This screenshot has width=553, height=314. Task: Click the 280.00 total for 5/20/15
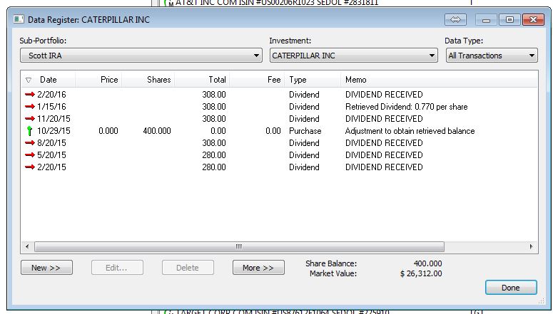pos(214,155)
